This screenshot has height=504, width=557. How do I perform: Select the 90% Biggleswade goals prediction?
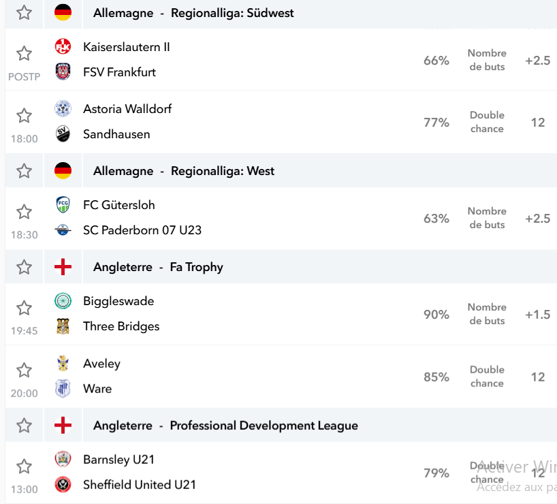[436, 315]
